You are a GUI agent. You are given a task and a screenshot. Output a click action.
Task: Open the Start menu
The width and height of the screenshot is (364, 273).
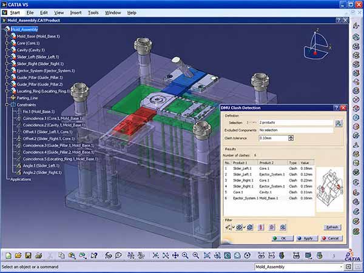(x=15, y=13)
